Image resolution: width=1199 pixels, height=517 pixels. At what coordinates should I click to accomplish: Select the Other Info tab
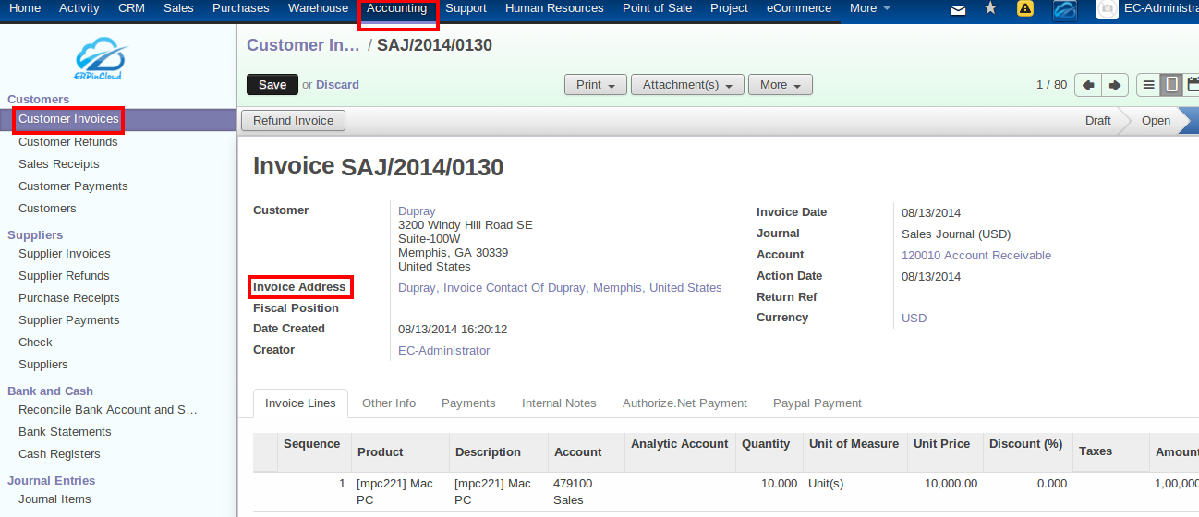click(388, 403)
